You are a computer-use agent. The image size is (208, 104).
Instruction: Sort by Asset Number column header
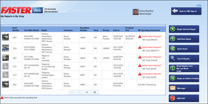point(16,29)
